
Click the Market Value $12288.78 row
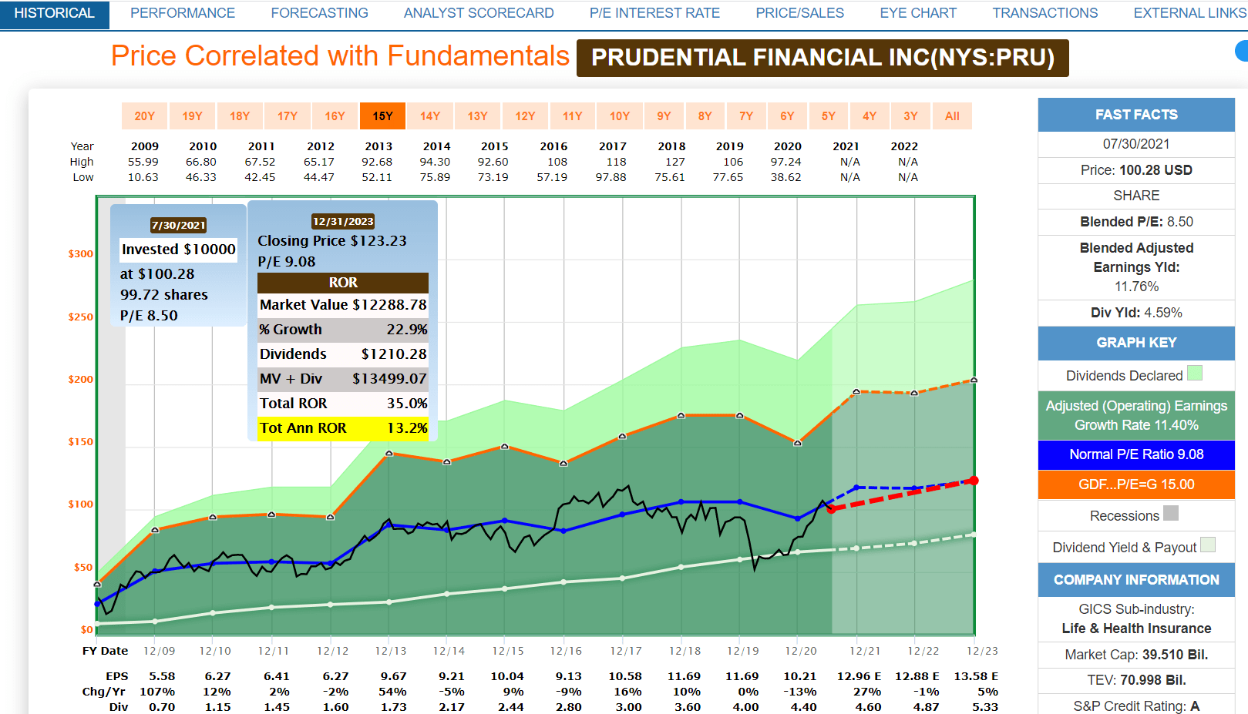click(343, 305)
